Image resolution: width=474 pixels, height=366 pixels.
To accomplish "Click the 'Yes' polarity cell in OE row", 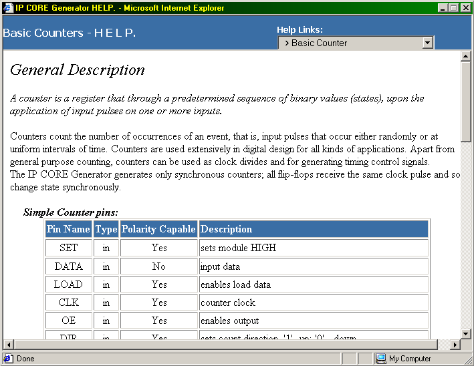I will (x=159, y=321).
